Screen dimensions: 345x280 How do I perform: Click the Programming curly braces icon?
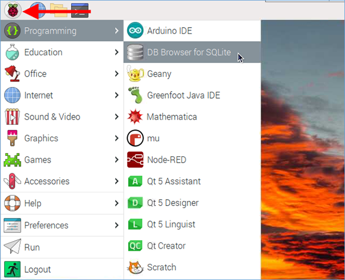[12, 31]
